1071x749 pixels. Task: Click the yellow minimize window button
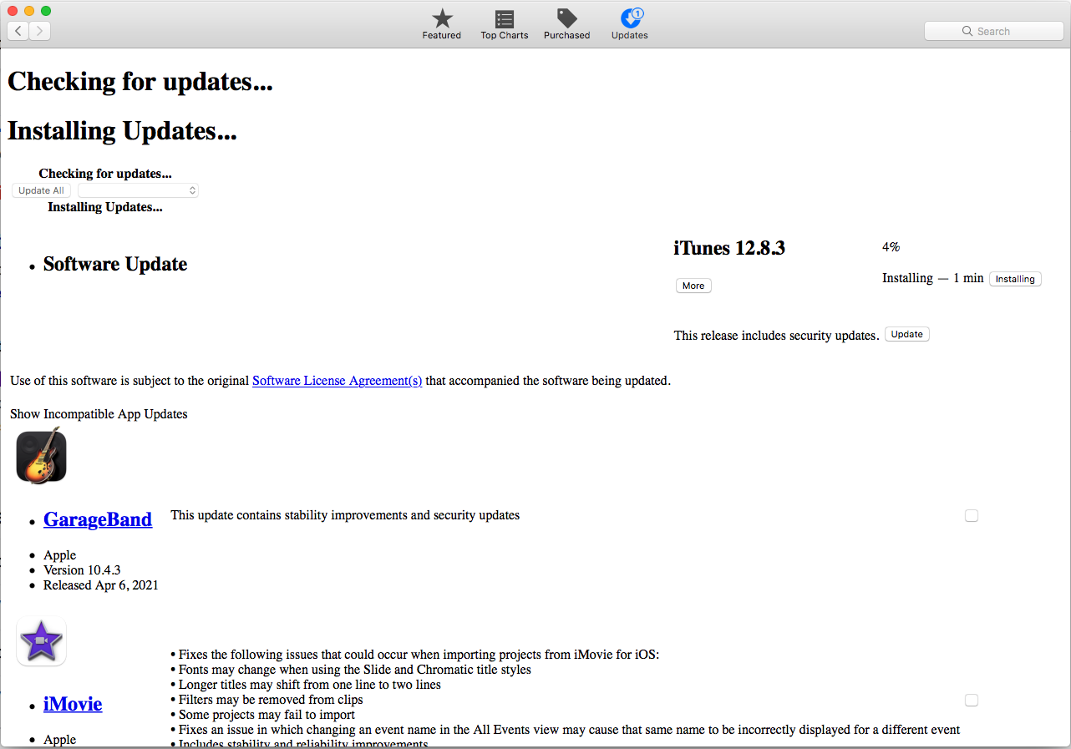coord(29,11)
